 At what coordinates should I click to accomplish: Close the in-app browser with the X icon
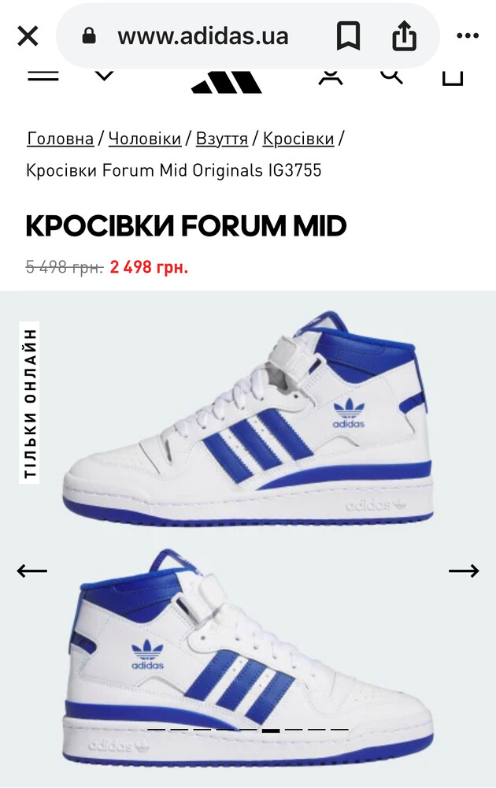pyautogui.click(x=28, y=36)
